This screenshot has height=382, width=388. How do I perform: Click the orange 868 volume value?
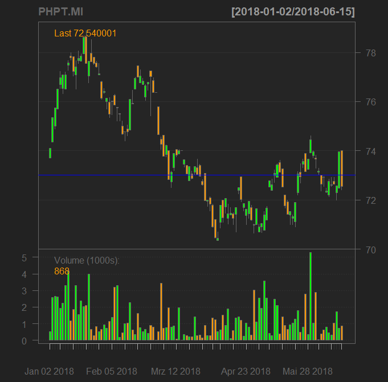pos(62,272)
